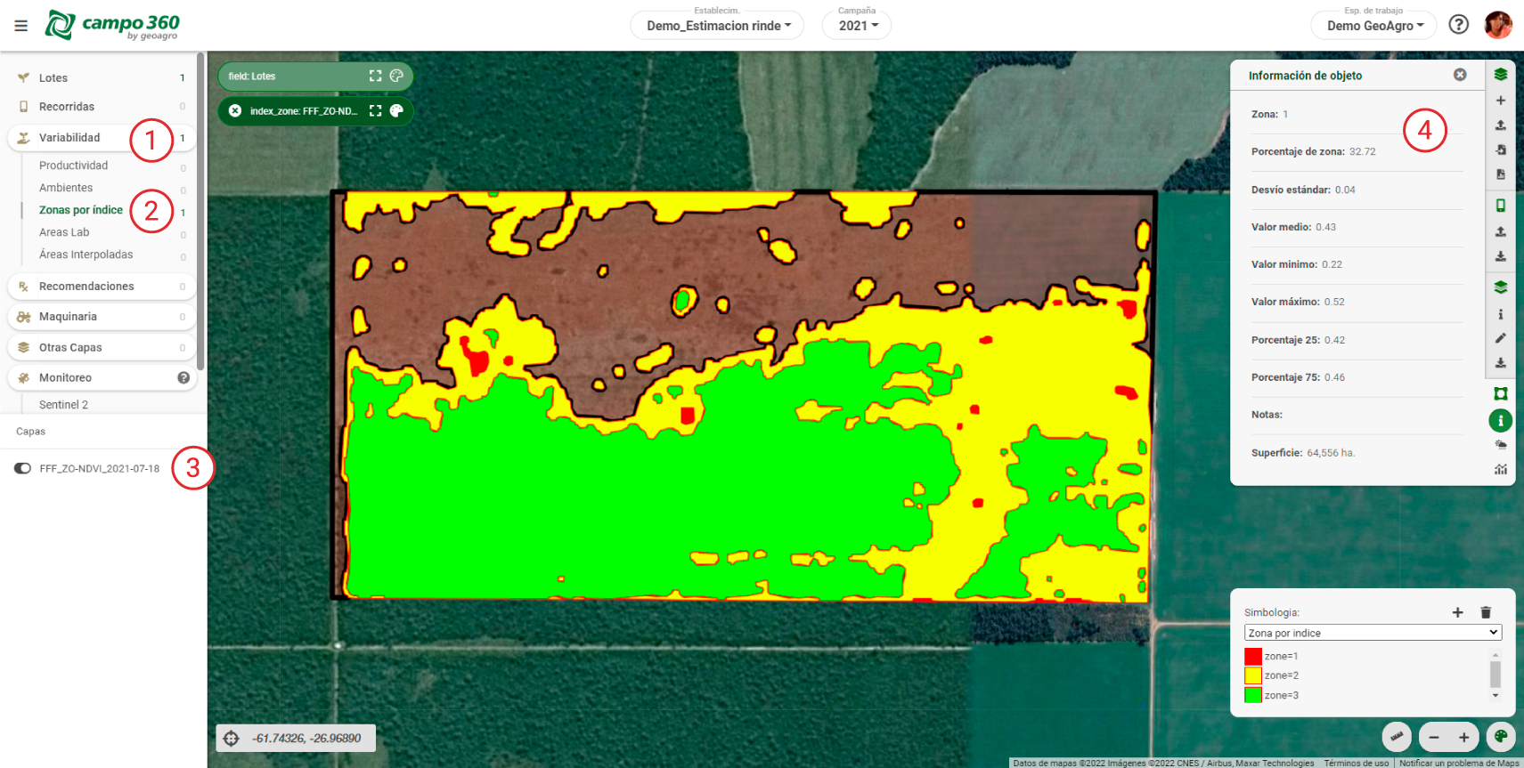
Task: Click the green zone=3 color swatch
Action: coord(1253,695)
